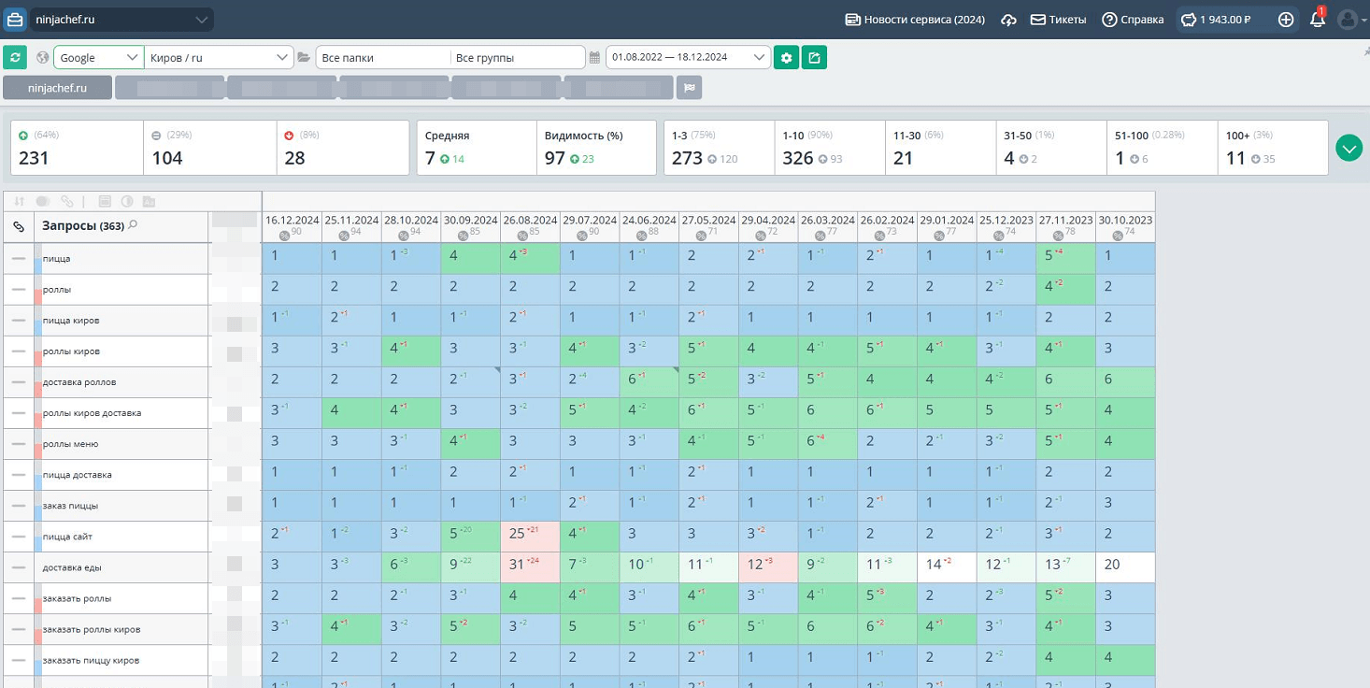The image size is (1370, 688).
Task: Click the plus icon to top up balance
Action: 1286,20
